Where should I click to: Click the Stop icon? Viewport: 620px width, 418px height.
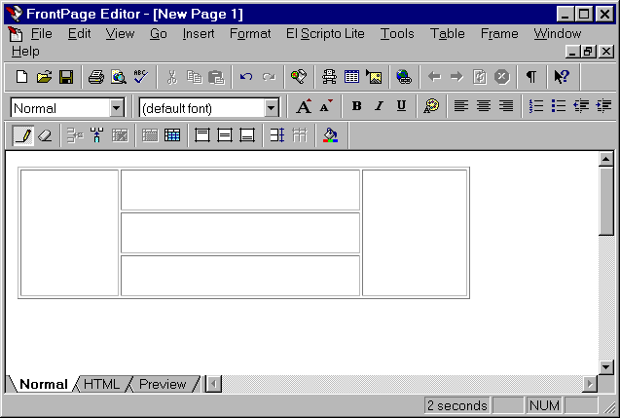point(502,76)
